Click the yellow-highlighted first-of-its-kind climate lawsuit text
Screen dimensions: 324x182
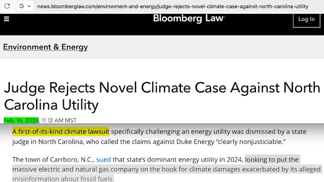tap(60, 131)
